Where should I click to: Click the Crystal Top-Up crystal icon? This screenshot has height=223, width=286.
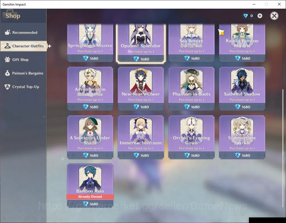[8, 87]
